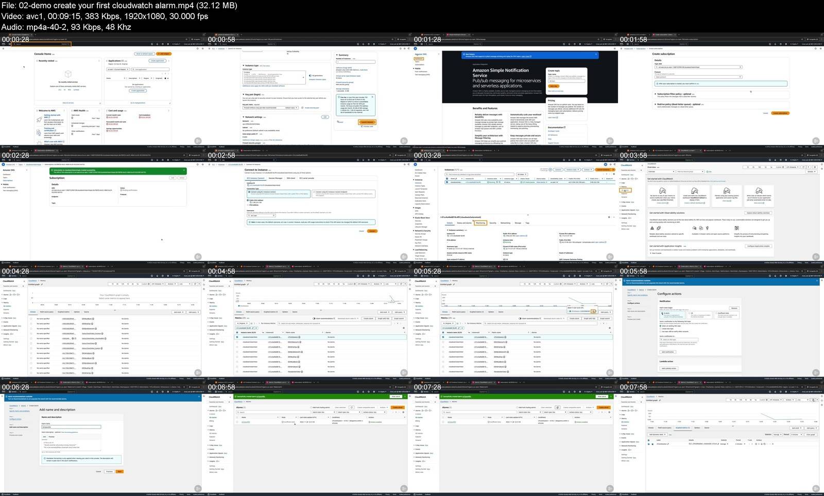Open SNS hamburger menu icon in 00:01:28 frame

click(415, 48)
